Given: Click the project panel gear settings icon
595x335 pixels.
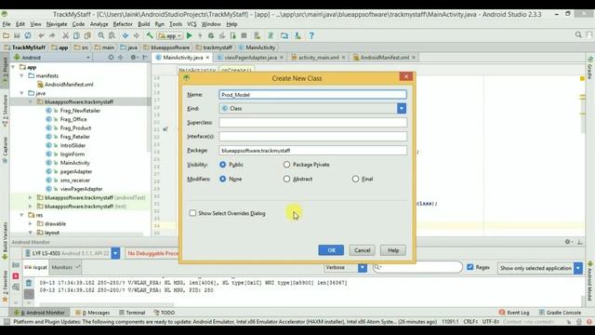Looking at the screenshot, I should coord(133,58).
